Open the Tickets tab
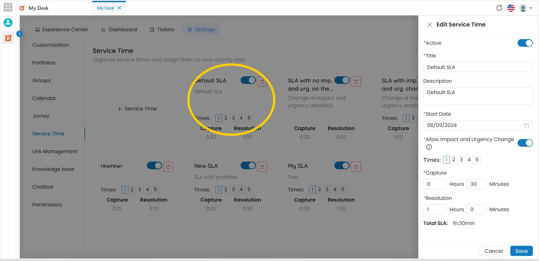Screen dimensions: 539x261 (x=162, y=30)
